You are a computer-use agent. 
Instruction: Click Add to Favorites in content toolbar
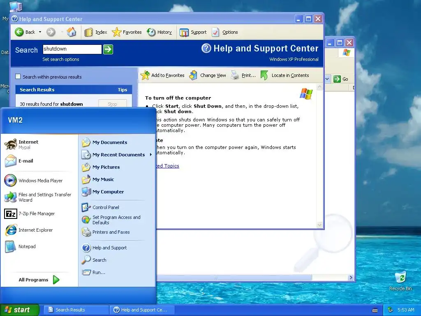click(x=162, y=75)
